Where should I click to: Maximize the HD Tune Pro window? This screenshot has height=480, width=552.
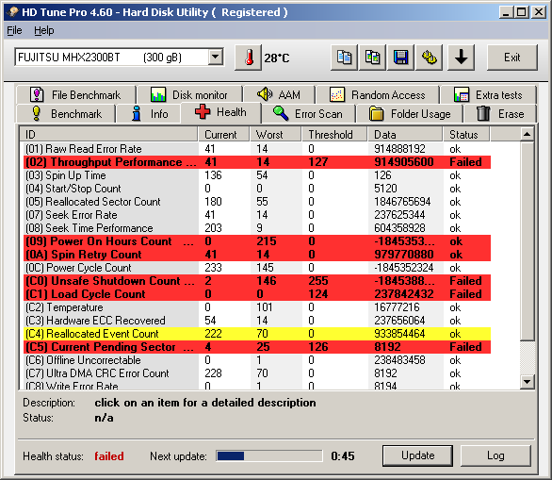[x=521, y=12]
